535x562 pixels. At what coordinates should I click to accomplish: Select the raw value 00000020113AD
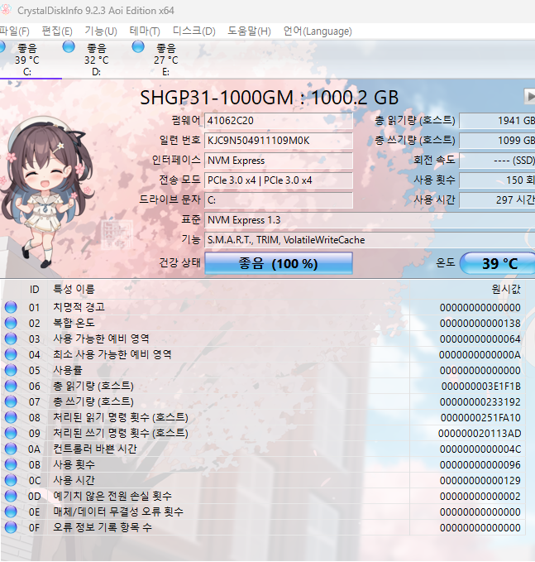coord(480,434)
